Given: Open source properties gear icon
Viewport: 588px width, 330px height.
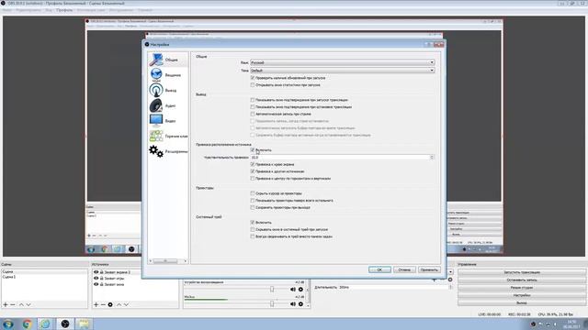Looking at the screenshot, I should coord(110,305).
